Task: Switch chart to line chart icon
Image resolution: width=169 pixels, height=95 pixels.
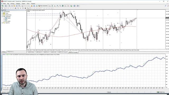Action: pos(55,6)
